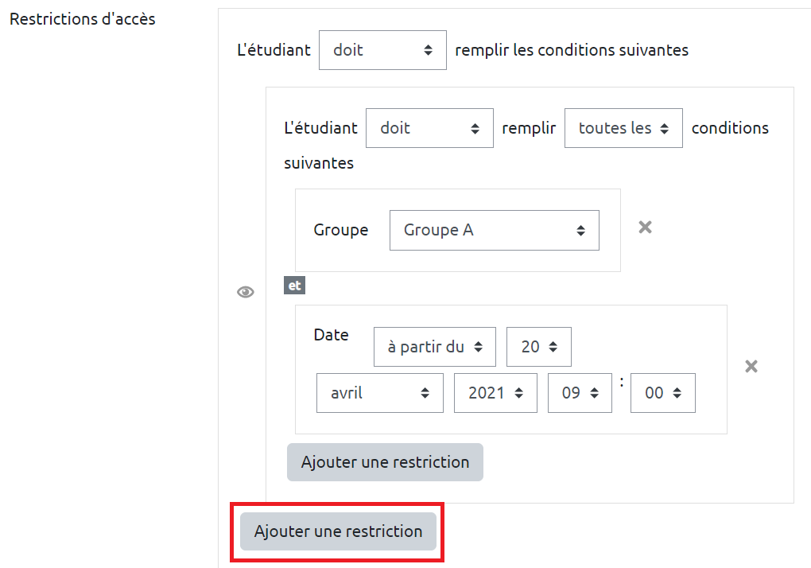Viewport: 811px width, 568px height.
Task: Toggle the eye visibility icon for the restriction set
Action: pyautogui.click(x=246, y=293)
